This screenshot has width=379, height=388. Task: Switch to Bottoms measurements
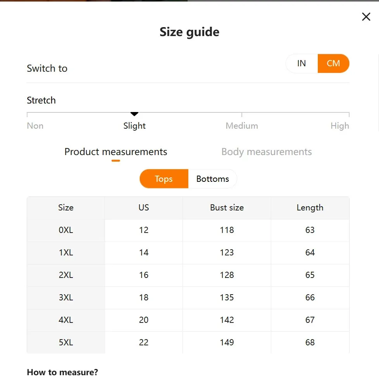(212, 179)
